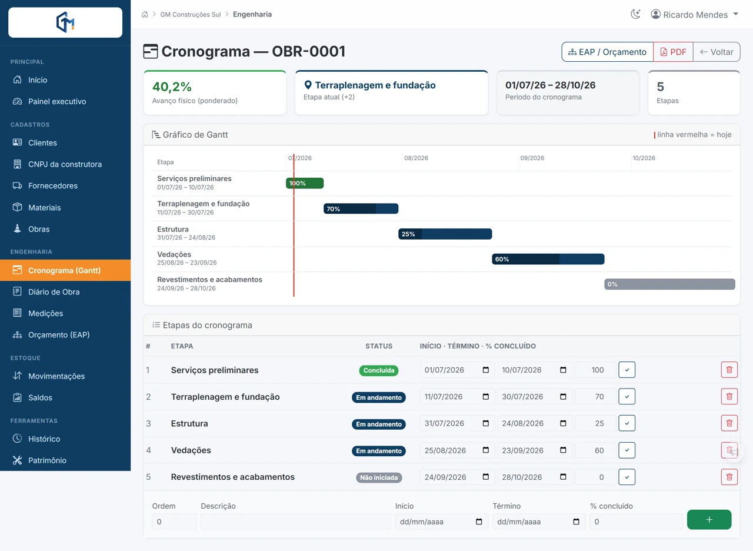Viewport: 753px width, 551px height.
Task: Click the Diário de Obra icon
Action: 17,291
